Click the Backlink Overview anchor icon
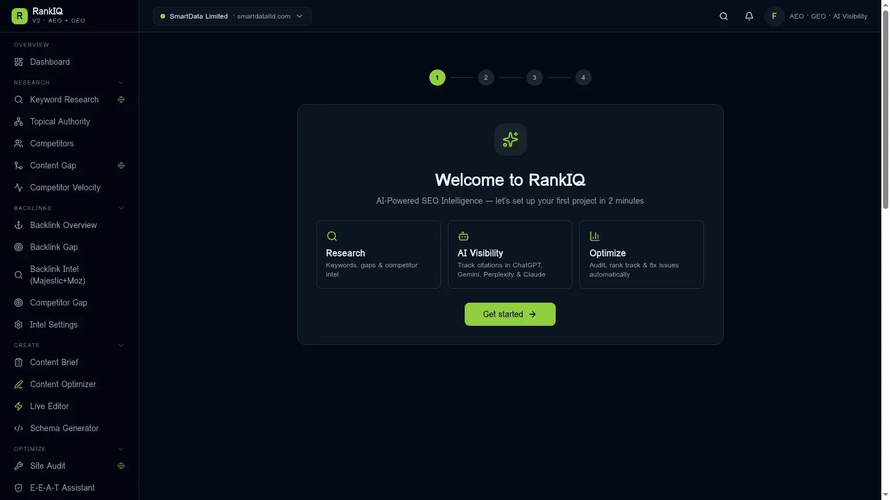The width and height of the screenshot is (890, 500). (x=19, y=225)
